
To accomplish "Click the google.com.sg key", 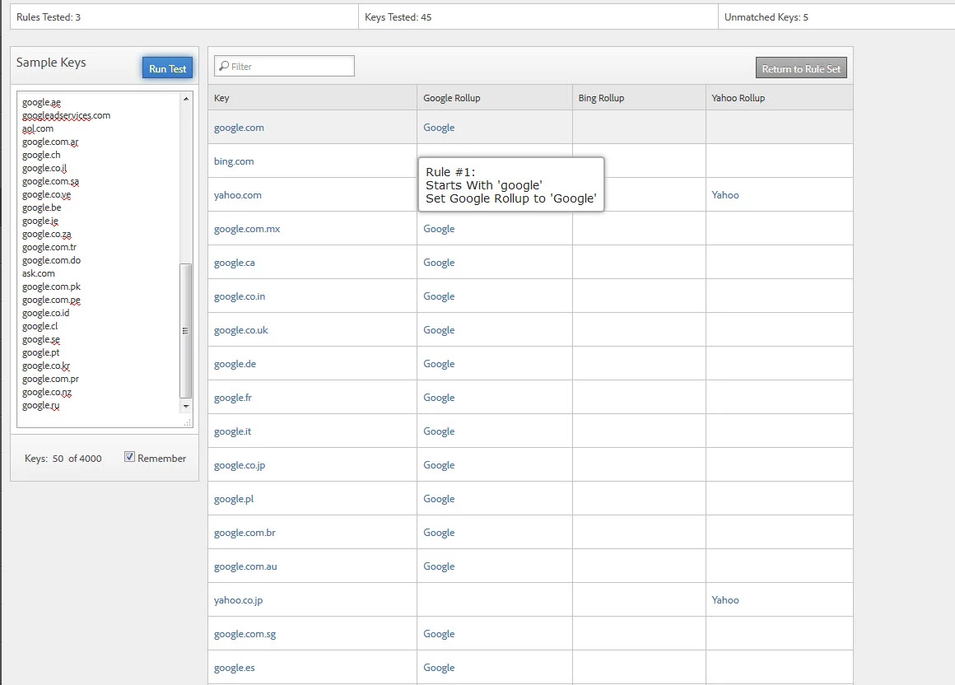I will coord(245,634).
